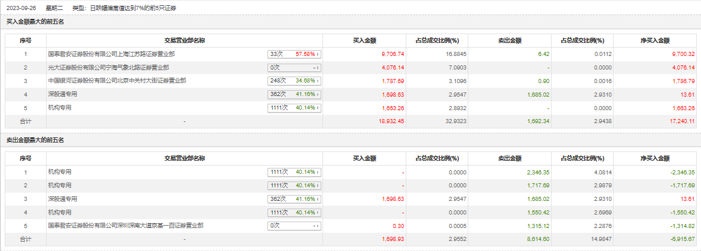Expand 0次 stats box in sellers row 5
The image size is (701, 251).
294,225
